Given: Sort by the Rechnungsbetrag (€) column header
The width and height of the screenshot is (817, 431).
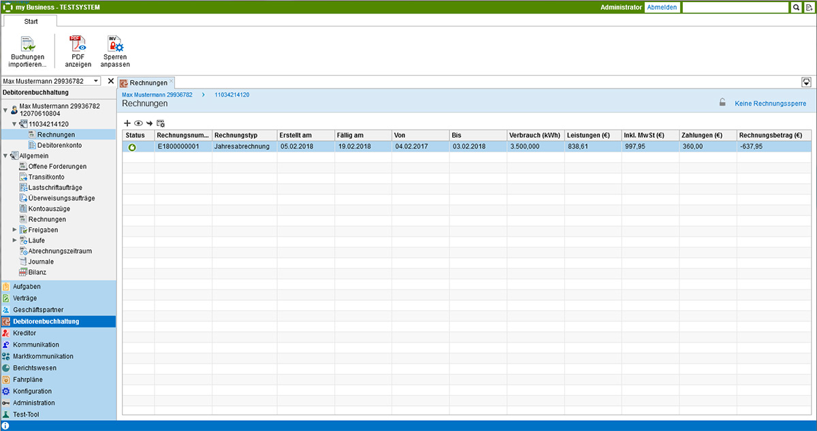Looking at the screenshot, I should coord(774,135).
